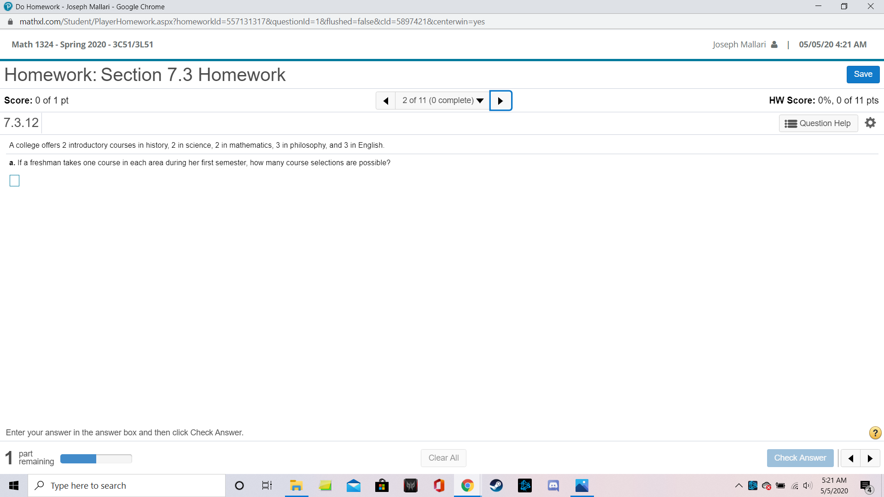884x497 pixels.
Task: Select the Math 1324 - Spring 2020 course title
Action: [x=82, y=44]
